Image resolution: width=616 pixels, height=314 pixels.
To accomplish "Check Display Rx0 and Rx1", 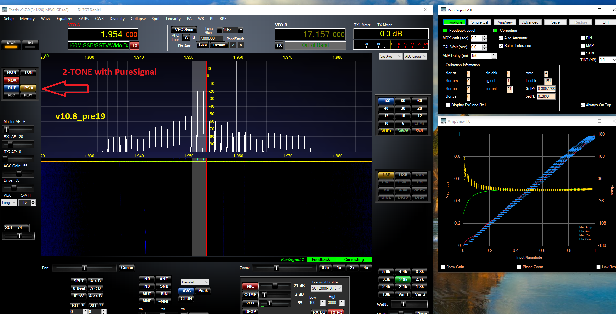I will point(466,105).
